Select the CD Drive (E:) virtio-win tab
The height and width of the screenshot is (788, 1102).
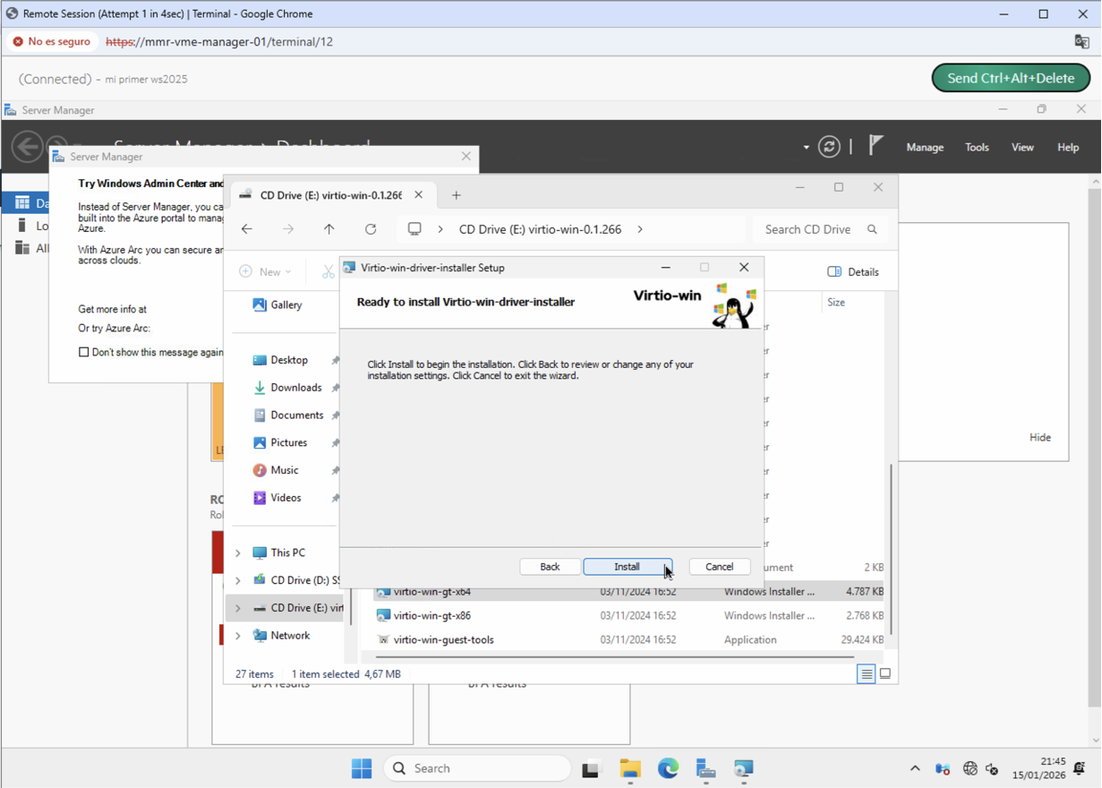pos(322,193)
